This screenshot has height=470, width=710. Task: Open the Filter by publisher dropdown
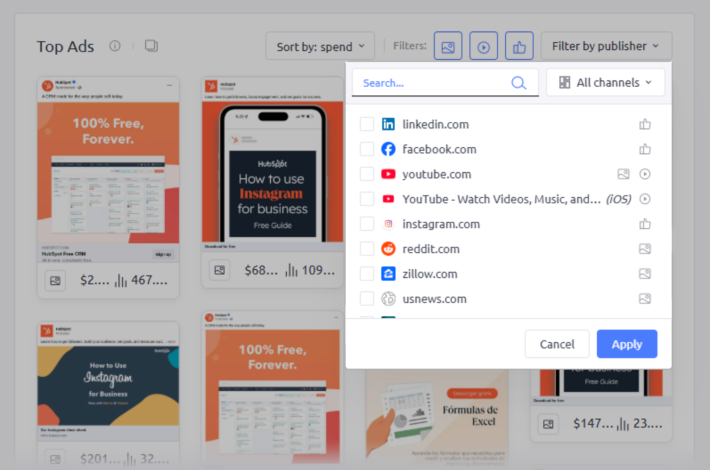pyautogui.click(x=606, y=46)
